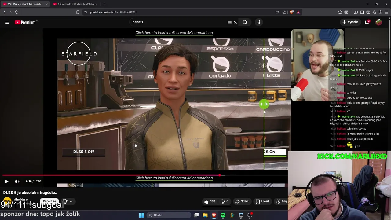Go back with the browser back arrow

(x=4, y=12)
